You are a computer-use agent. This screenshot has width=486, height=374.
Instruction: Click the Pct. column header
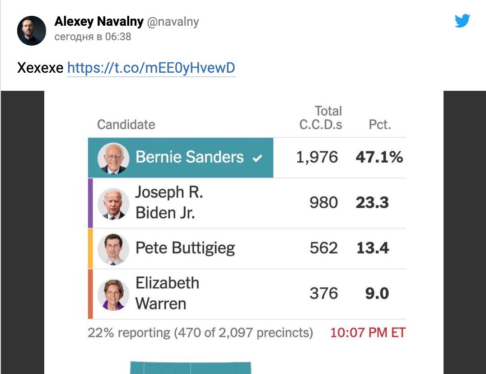pyautogui.click(x=380, y=125)
